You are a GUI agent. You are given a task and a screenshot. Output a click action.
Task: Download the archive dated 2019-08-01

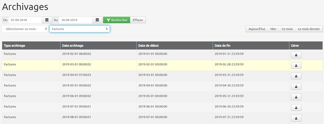pyautogui.click(x=296, y=118)
